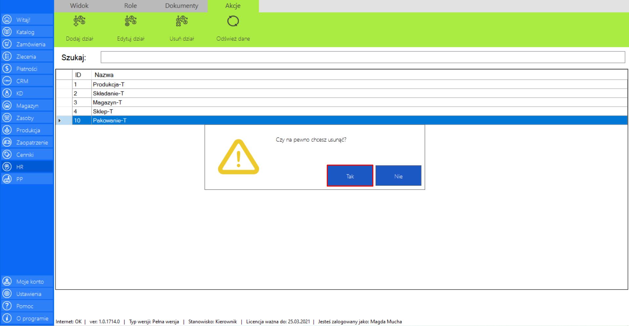Click the HR module icon
This screenshot has width=629, height=326.
7,167
